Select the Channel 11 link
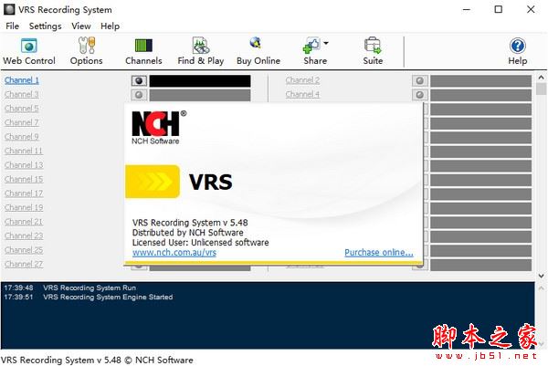The image size is (548, 366). tap(24, 151)
